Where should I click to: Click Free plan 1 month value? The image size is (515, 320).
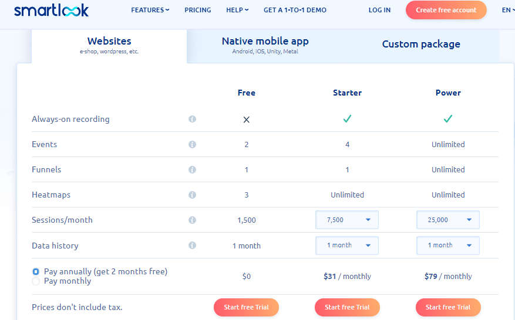click(246, 246)
